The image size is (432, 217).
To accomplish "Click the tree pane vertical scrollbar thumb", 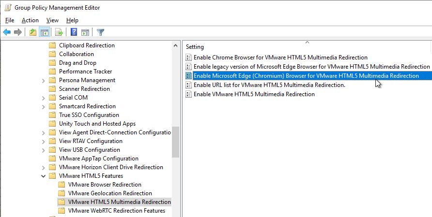I will [175, 142].
